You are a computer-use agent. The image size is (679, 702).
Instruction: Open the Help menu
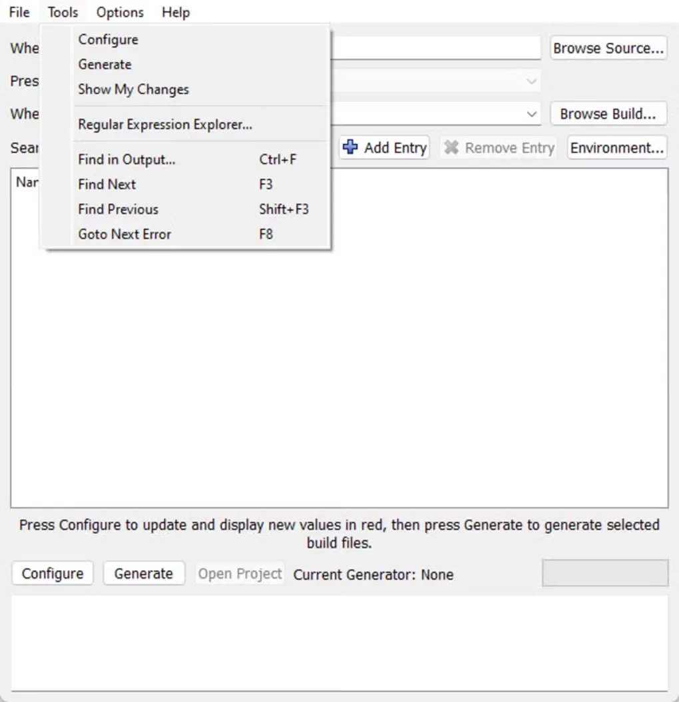click(176, 12)
